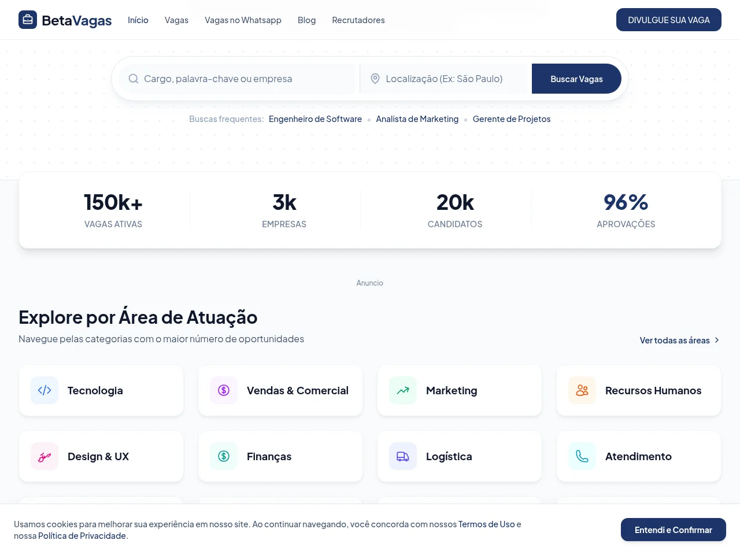Select the Atendimento category title
The width and height of the screenshot is (740, 555).
(x=638, y=456)
